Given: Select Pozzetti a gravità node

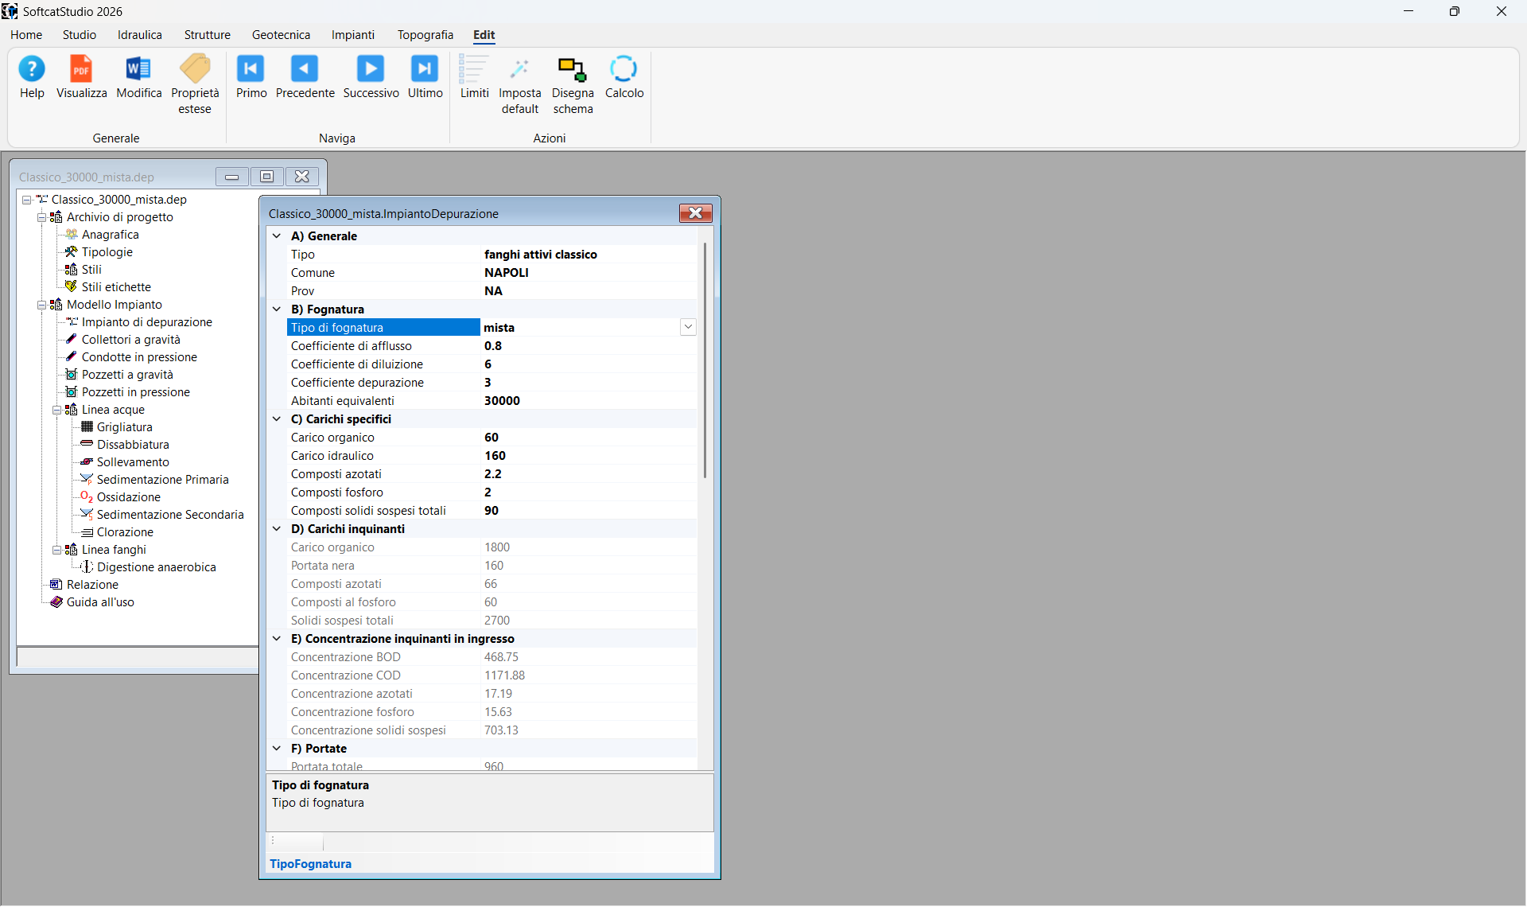Looking at the screenshot, I should [127, 375].
